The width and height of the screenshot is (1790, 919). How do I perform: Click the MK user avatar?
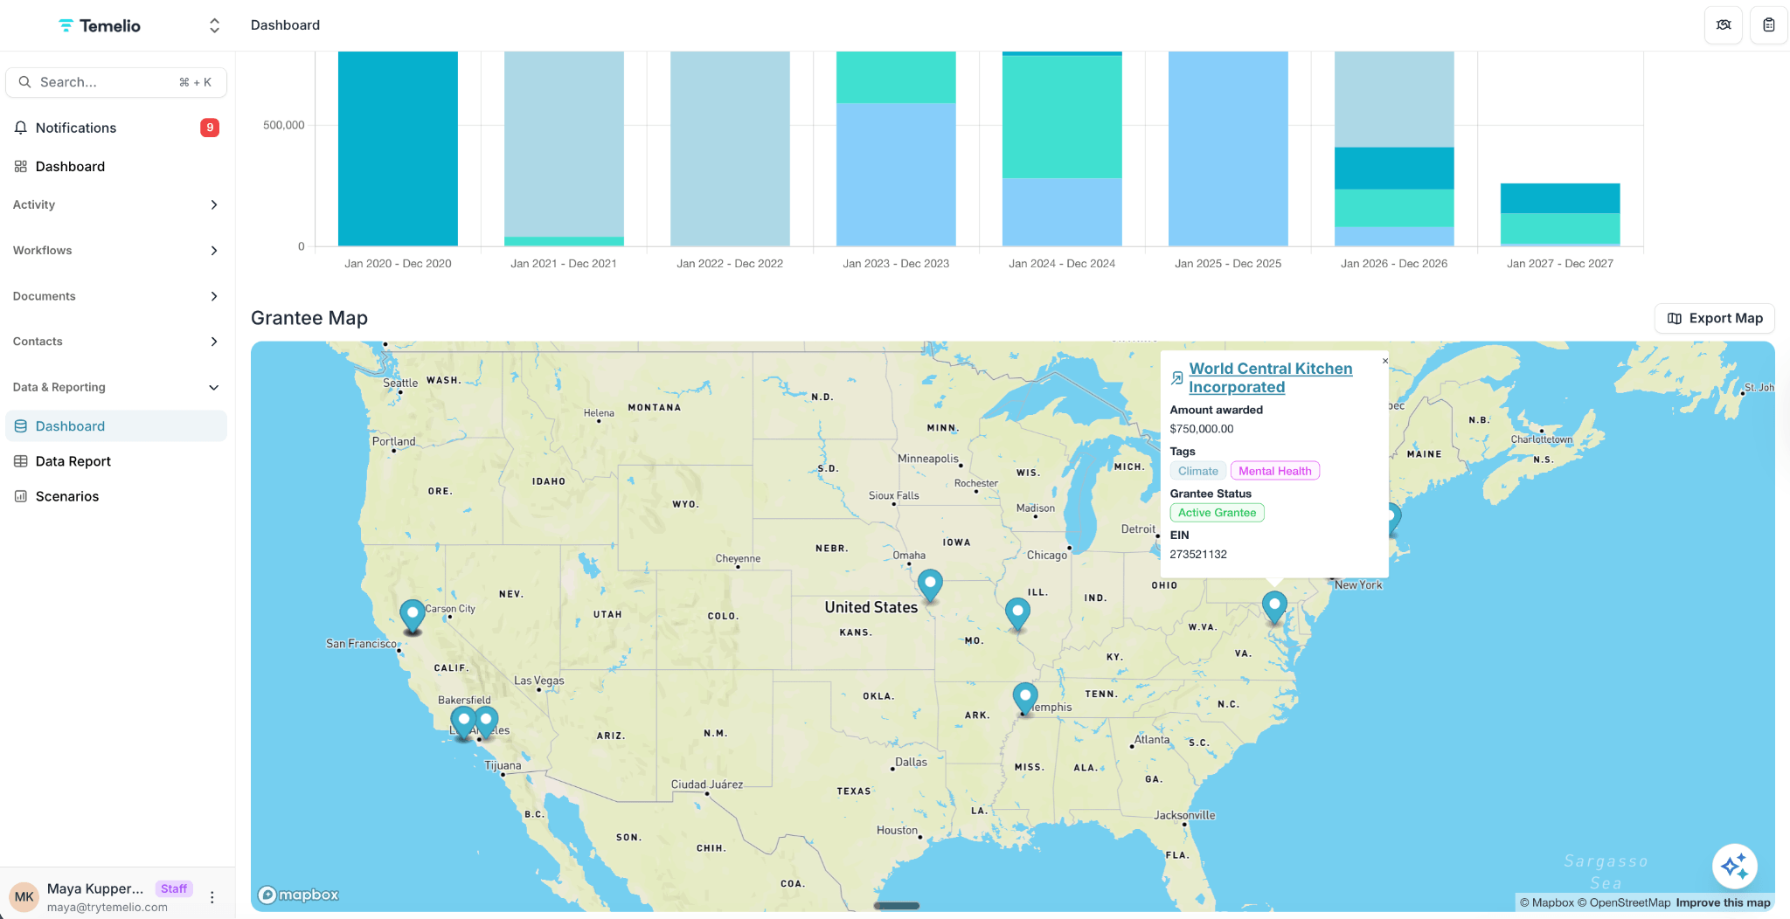pyautogui.click(x=24, y=896)
